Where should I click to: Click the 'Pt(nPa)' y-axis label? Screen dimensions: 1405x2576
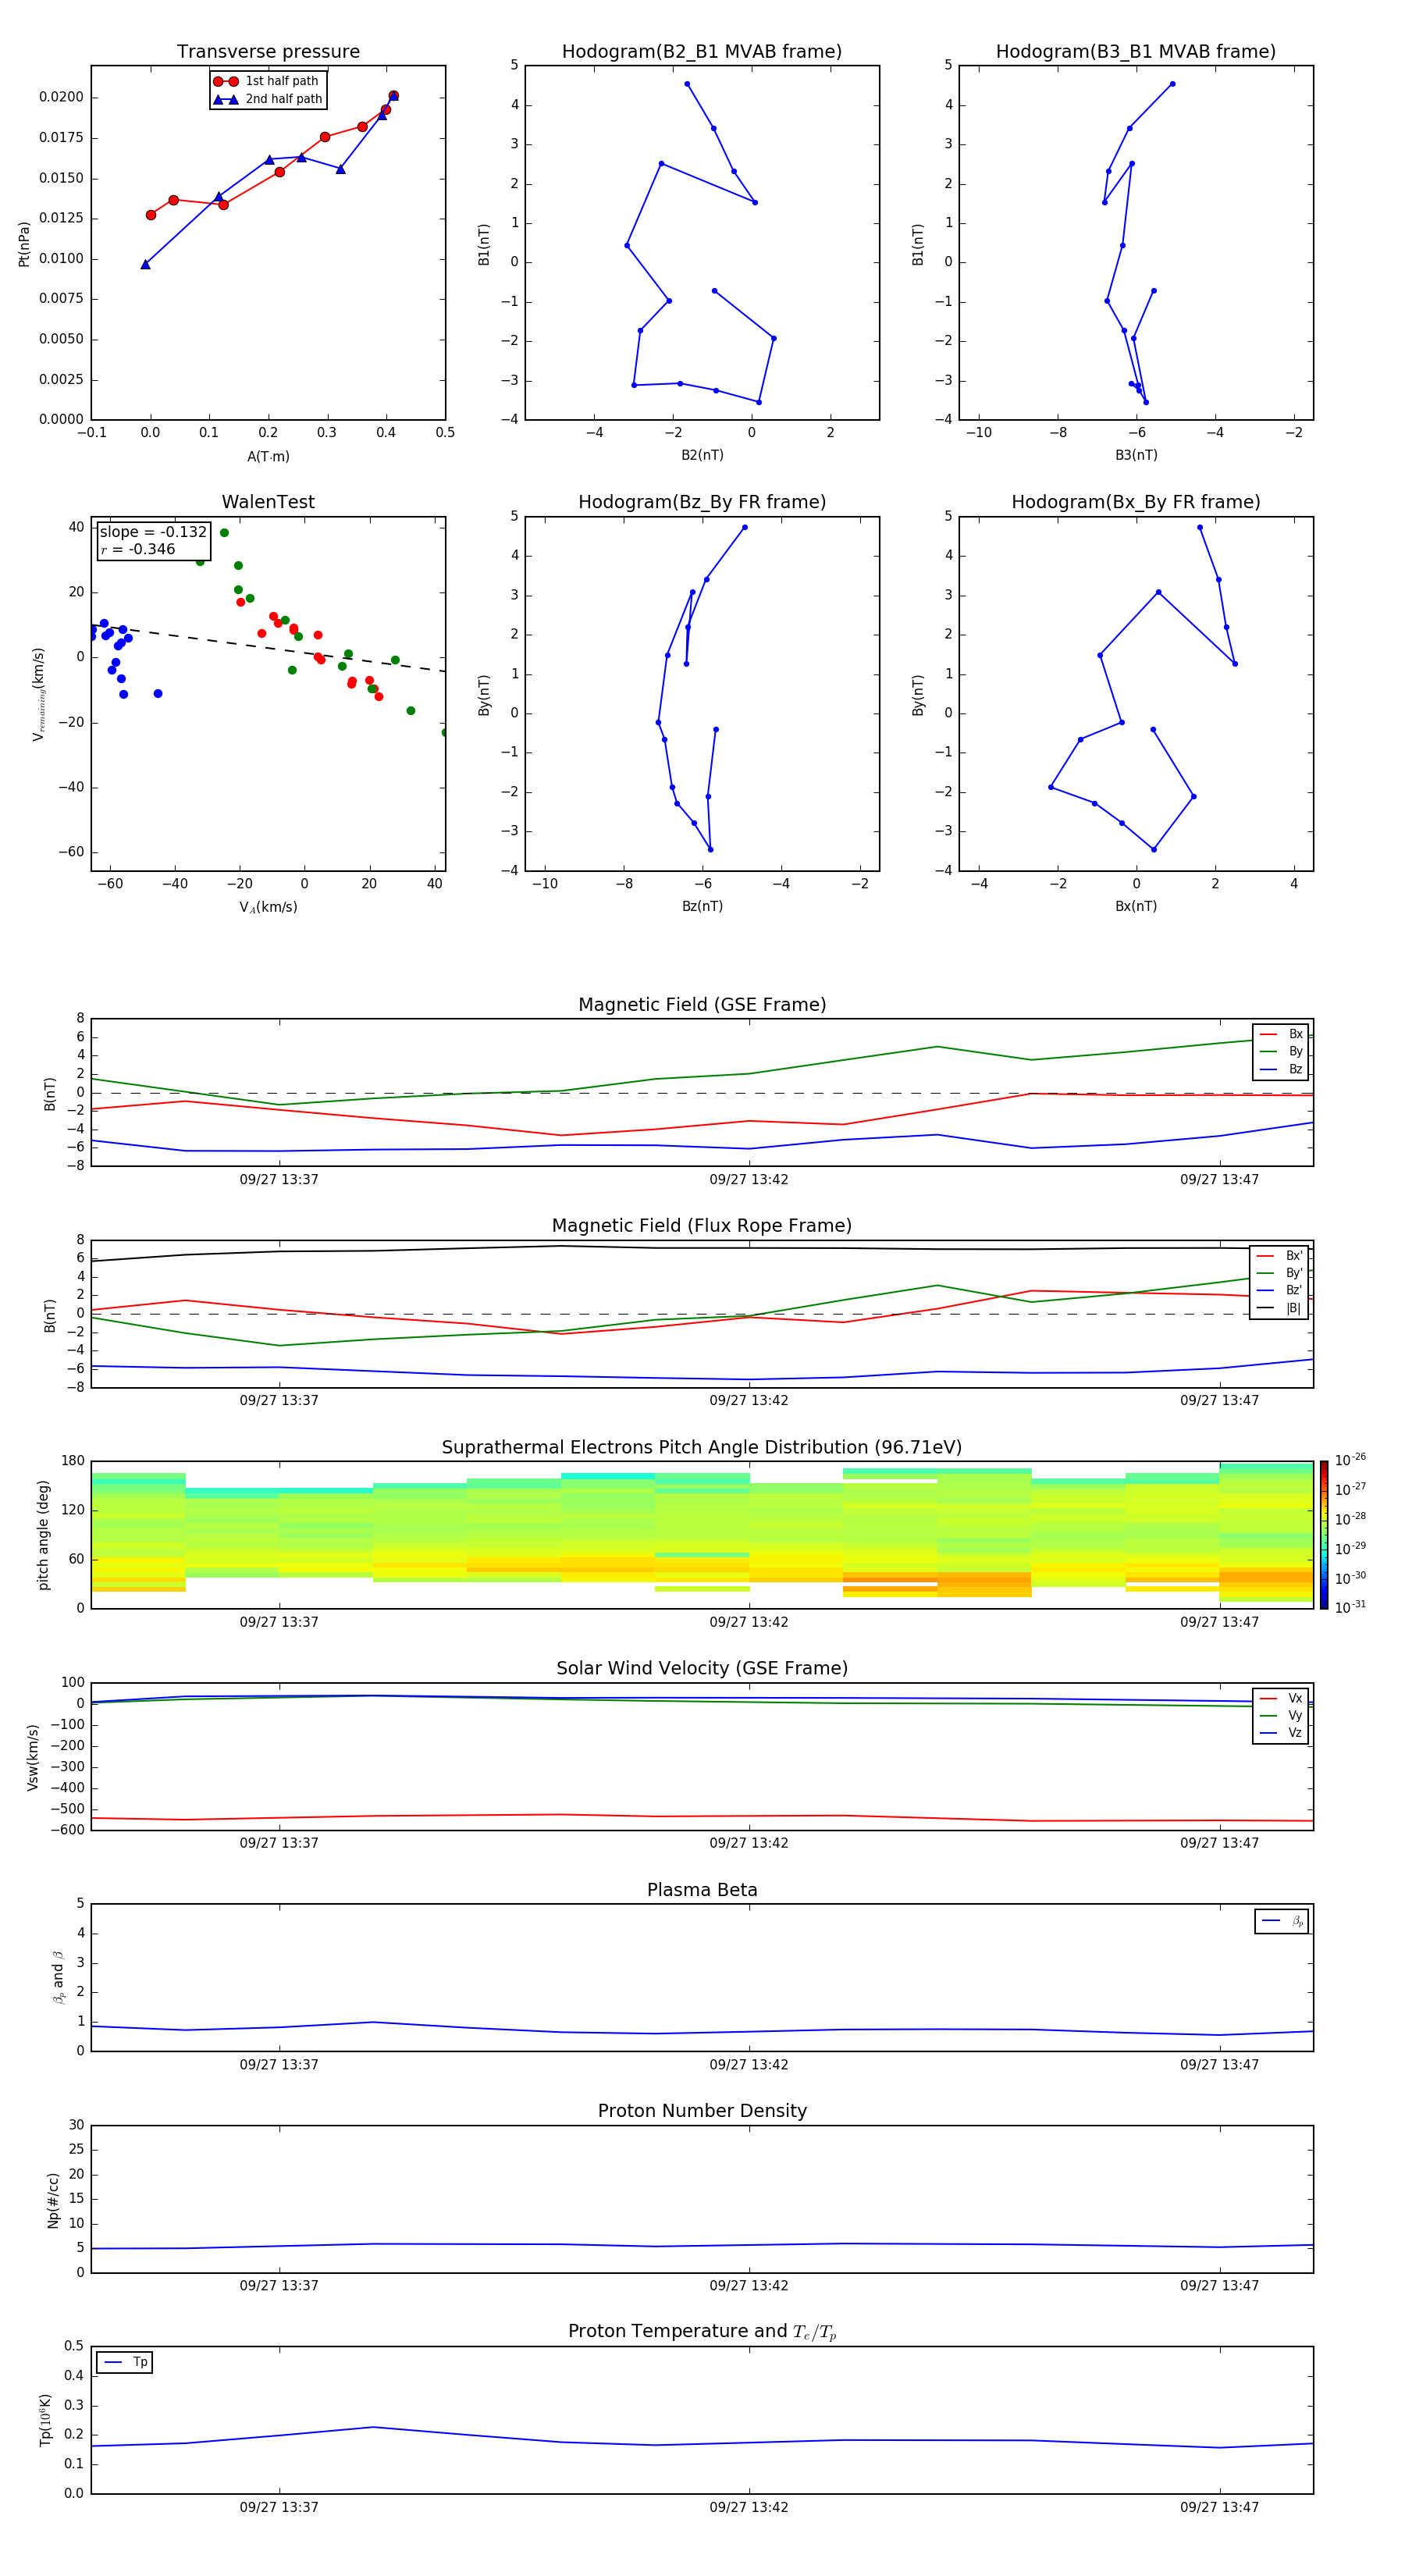[x=24, y=244]
